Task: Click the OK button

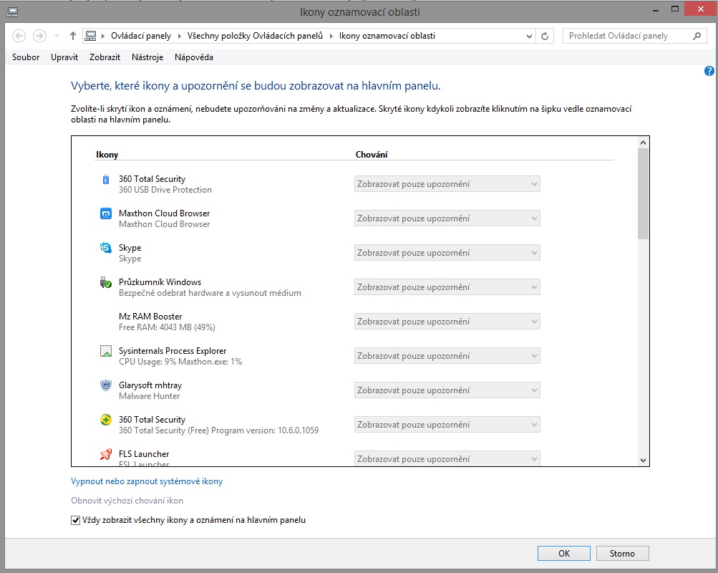Action: click(564, 553)
